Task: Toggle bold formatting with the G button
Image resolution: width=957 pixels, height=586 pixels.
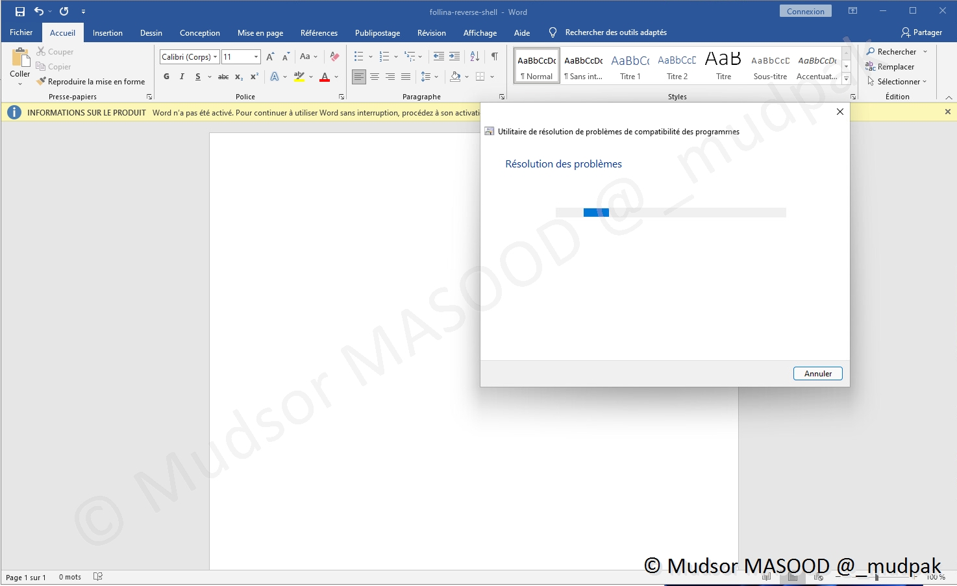Action: [166, 77]
